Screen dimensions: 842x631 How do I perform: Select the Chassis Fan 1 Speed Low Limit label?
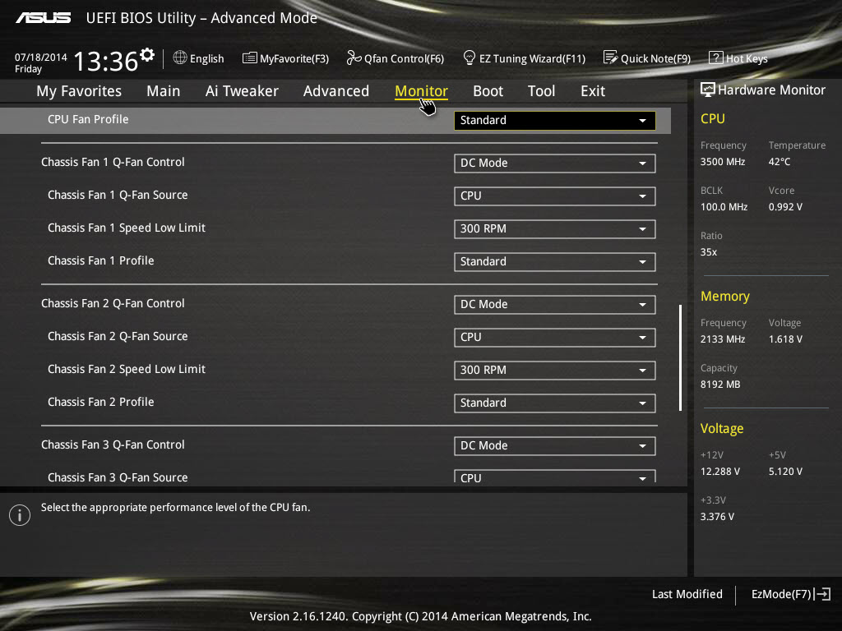127,228
